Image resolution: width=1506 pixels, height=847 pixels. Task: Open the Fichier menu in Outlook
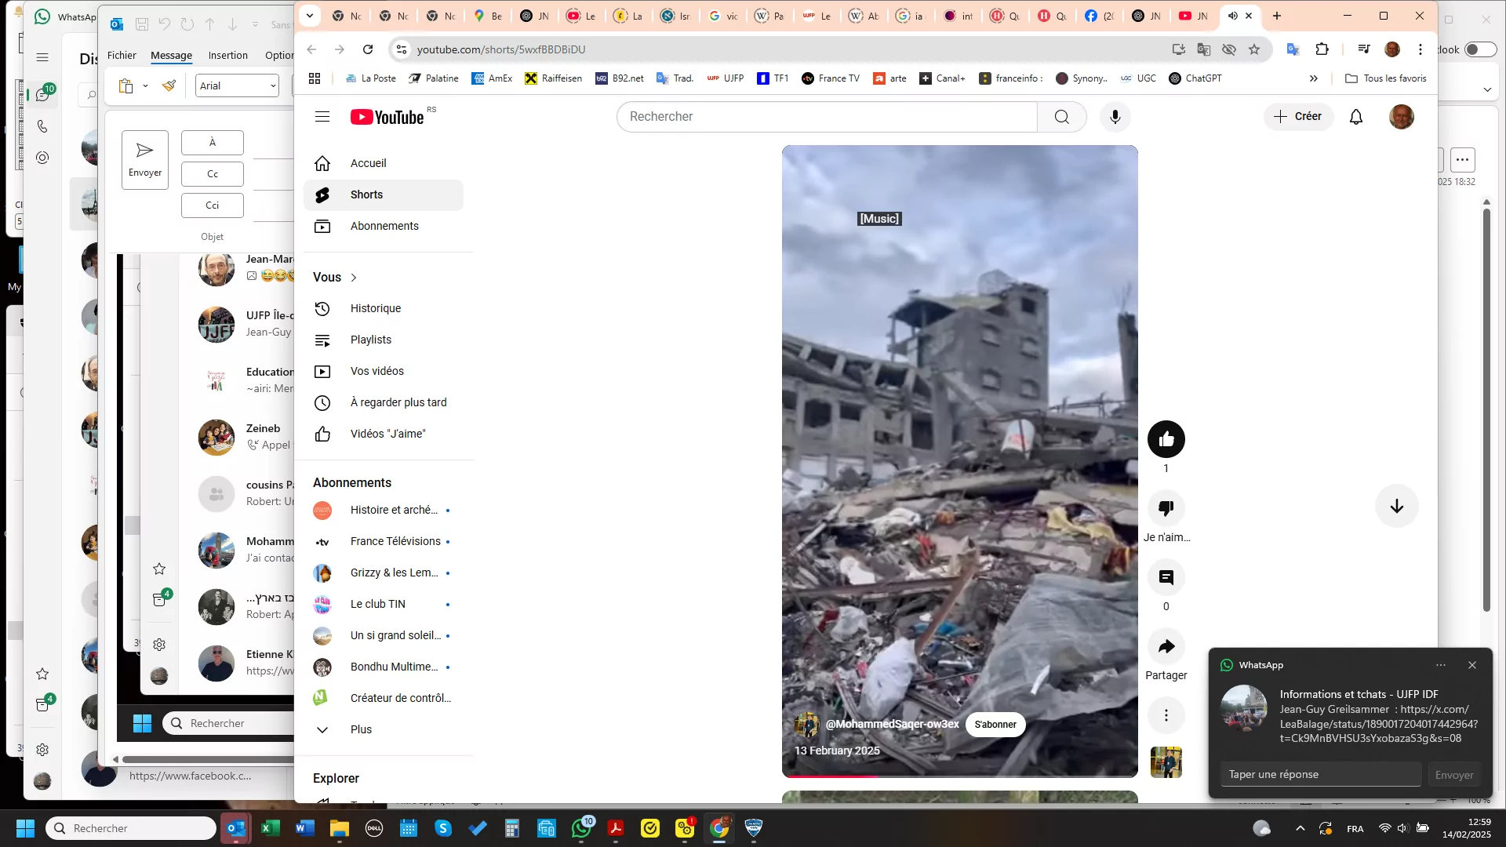(122, 56)
